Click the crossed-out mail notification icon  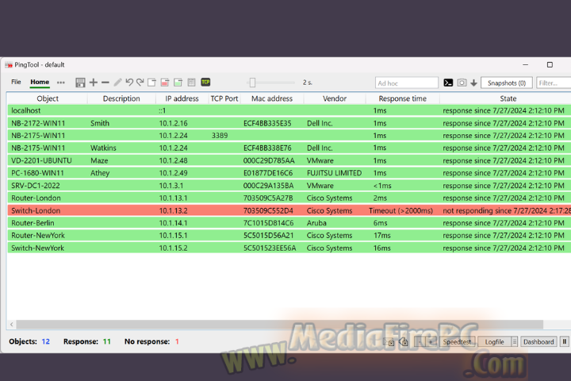(389, 341)
